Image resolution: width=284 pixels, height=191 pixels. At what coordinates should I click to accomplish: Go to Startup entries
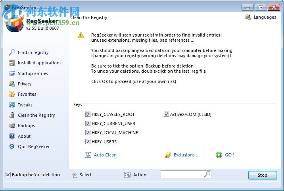pos(33,73)
